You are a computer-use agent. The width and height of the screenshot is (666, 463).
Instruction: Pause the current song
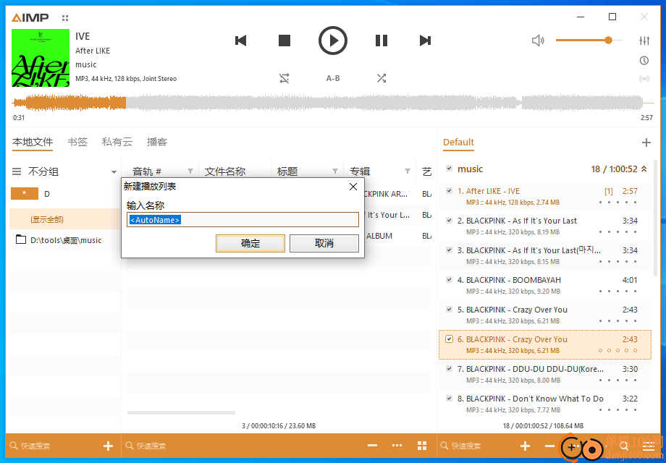coord(382,41)
